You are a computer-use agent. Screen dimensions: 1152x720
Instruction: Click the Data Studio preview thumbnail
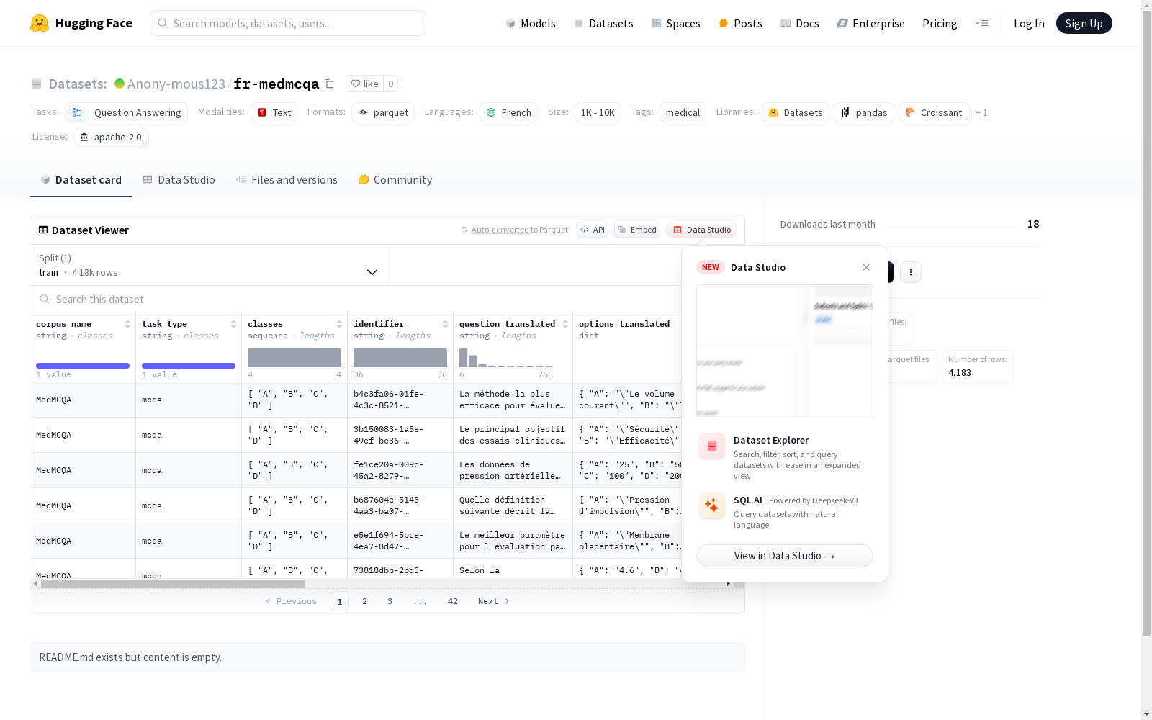(785, 351)
